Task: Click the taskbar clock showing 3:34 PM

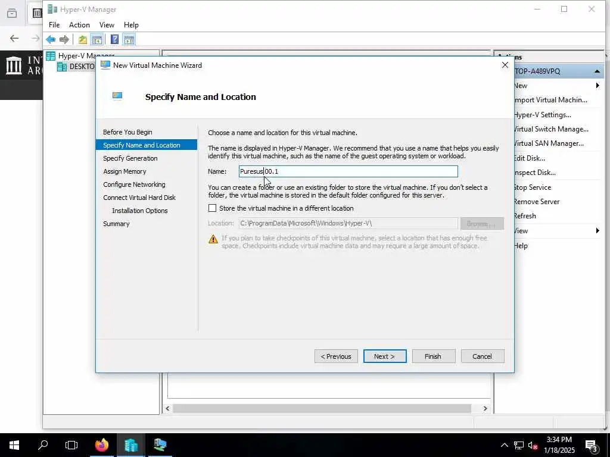Action: point(559,445)
